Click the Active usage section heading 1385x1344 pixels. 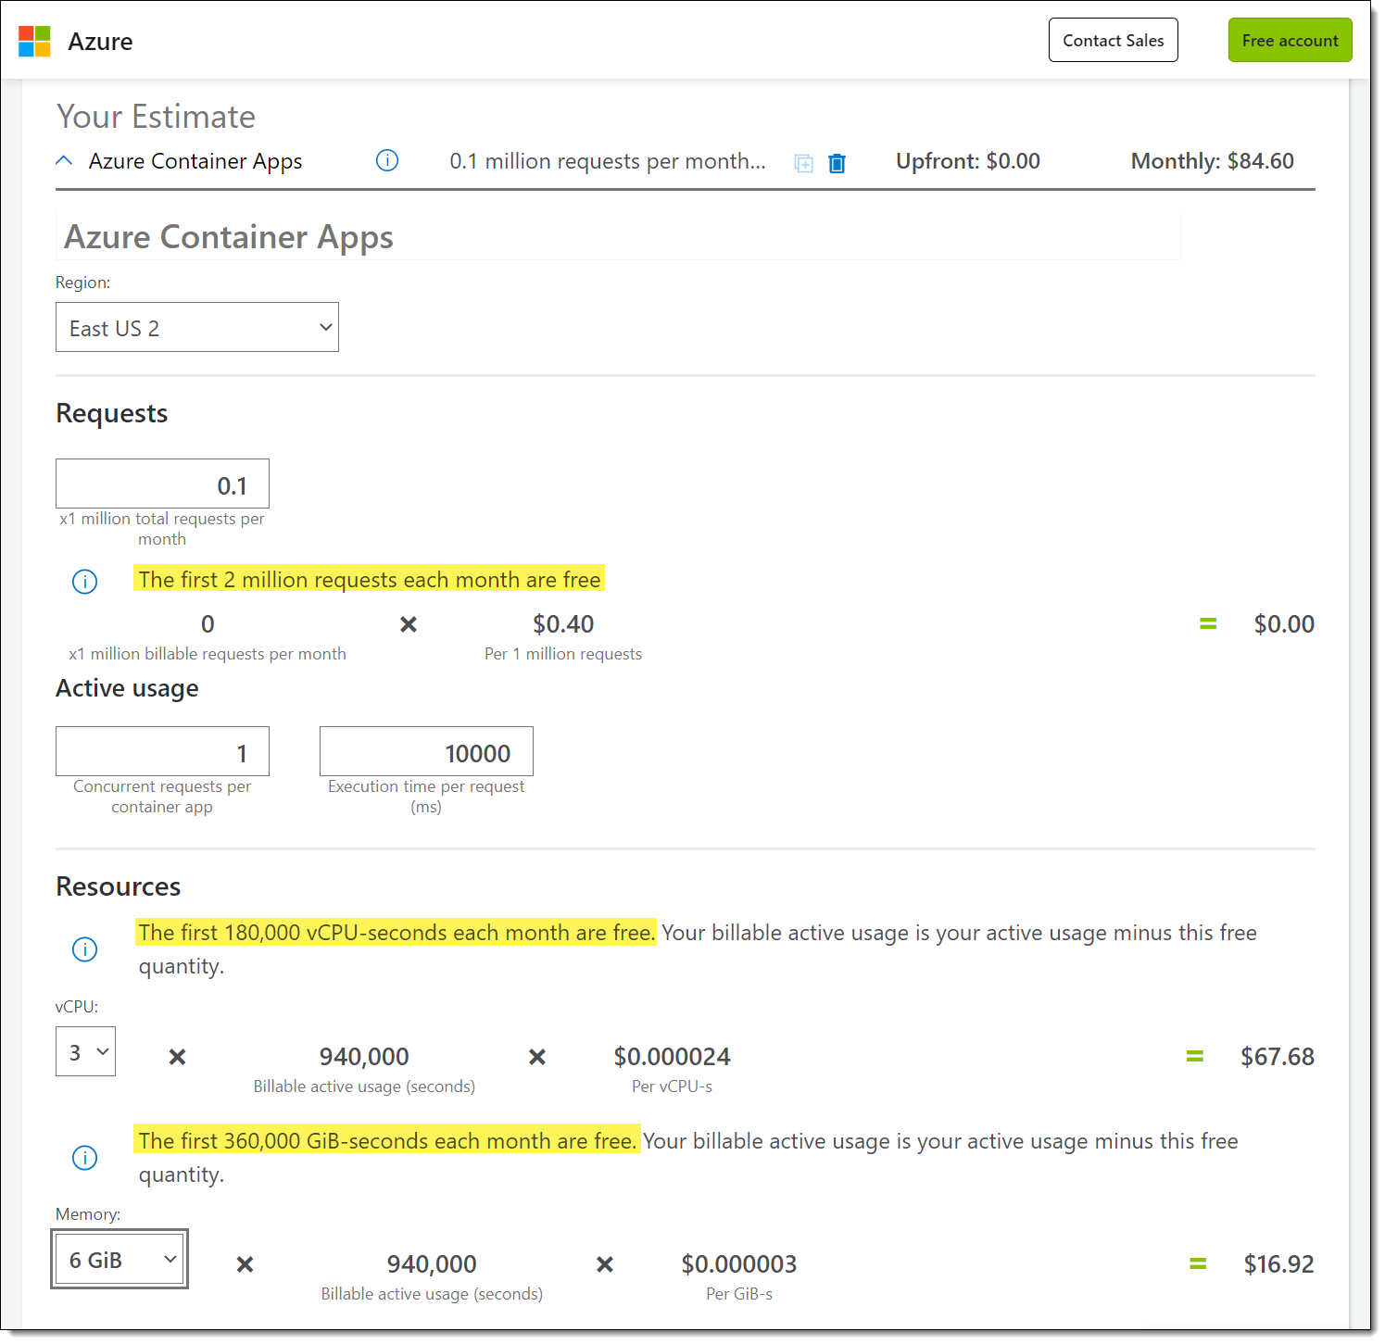(127, 688)
